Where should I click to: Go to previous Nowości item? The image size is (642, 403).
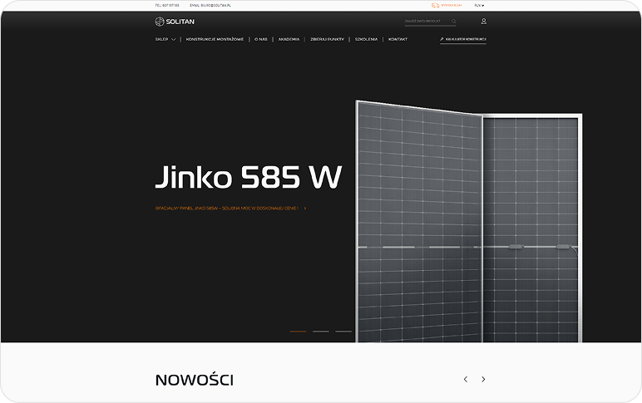[465, 379]
